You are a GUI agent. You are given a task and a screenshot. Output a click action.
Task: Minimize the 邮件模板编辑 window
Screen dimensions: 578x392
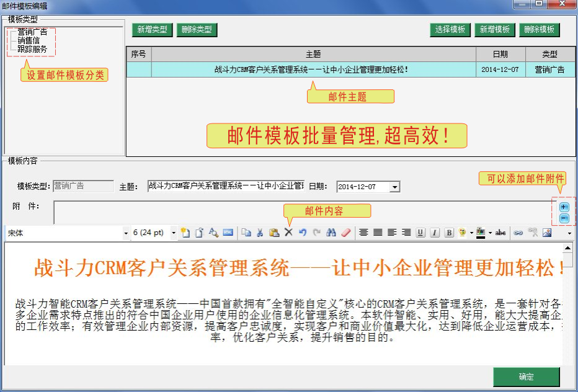[522, 4]
